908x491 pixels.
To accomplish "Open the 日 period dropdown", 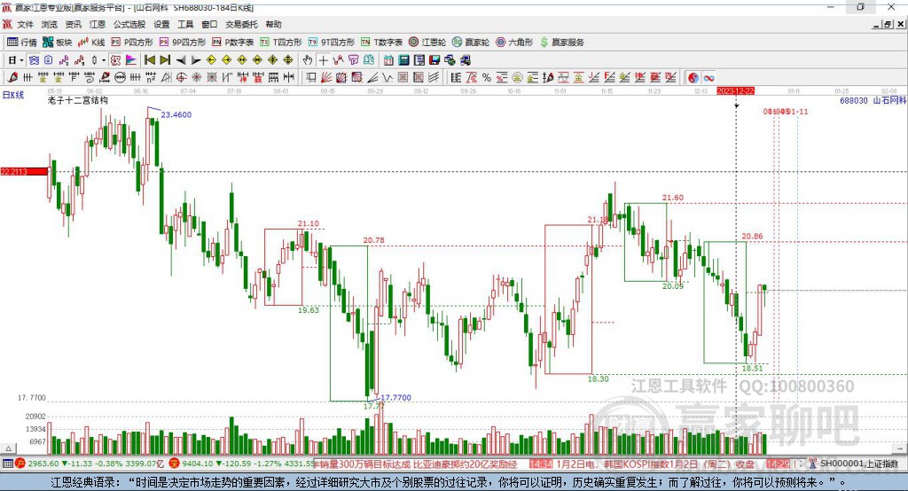I will [16, 60].
